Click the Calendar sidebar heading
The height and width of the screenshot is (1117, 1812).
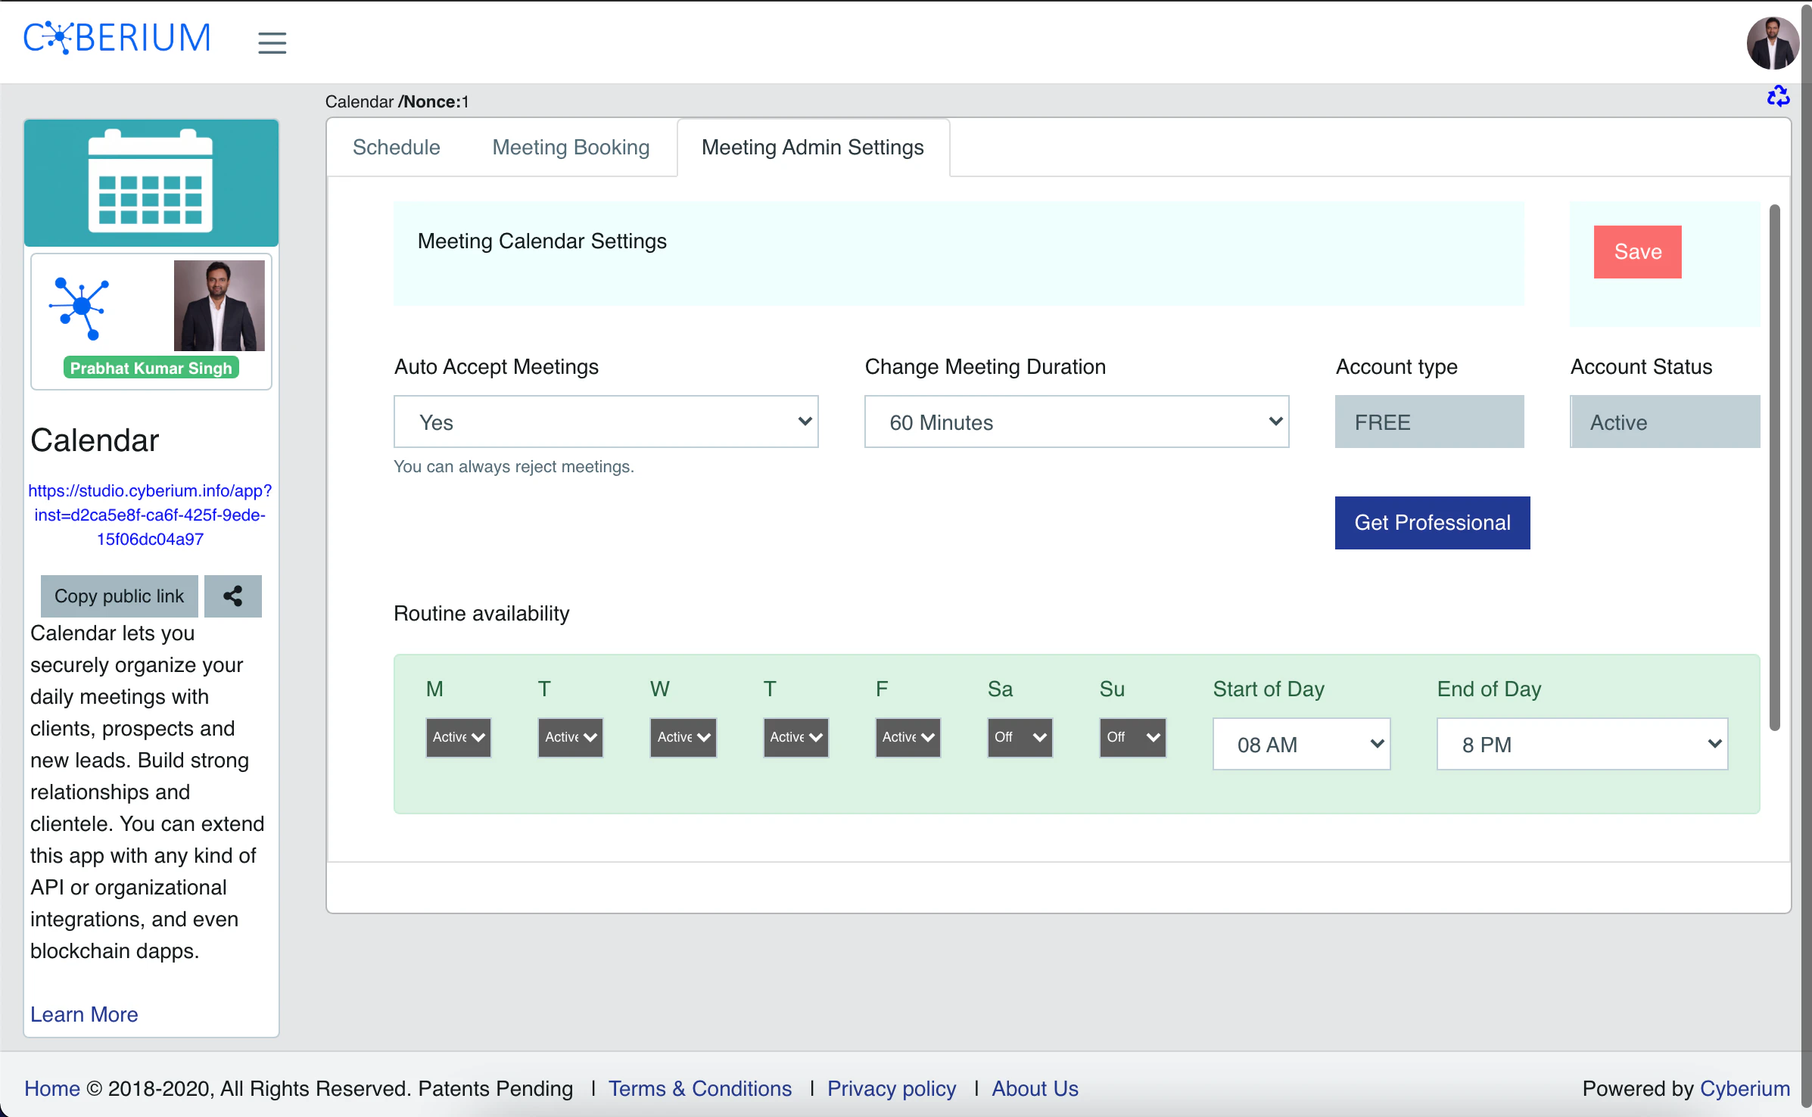95,440
